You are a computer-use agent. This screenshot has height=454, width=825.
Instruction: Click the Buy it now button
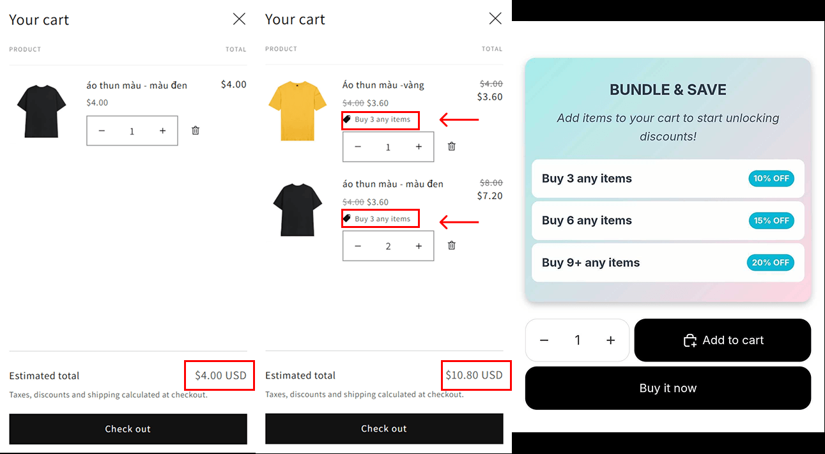668,388
